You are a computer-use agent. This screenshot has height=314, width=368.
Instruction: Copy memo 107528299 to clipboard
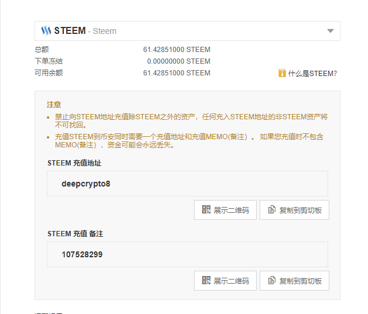[x=294, y=281]
